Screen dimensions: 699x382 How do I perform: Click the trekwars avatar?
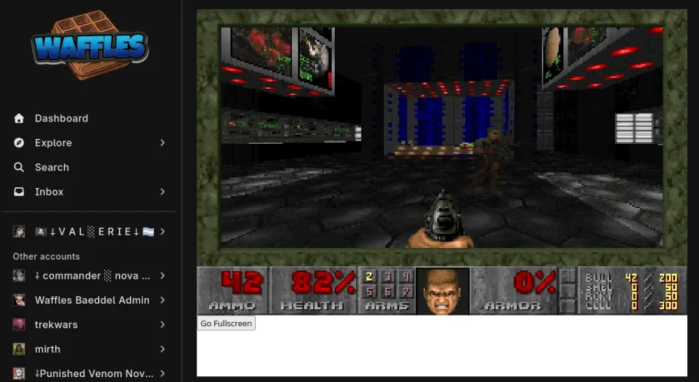click(x=19, y=325)
